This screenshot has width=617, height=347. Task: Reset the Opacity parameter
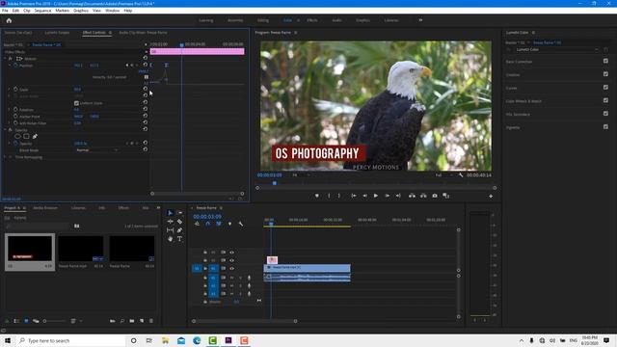coord(146,144)
